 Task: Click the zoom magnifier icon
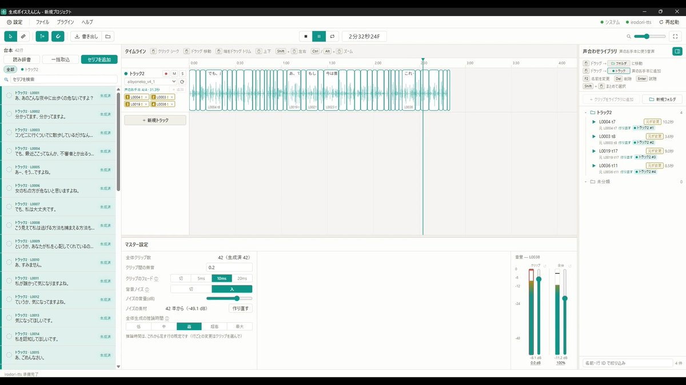(629, 37)
